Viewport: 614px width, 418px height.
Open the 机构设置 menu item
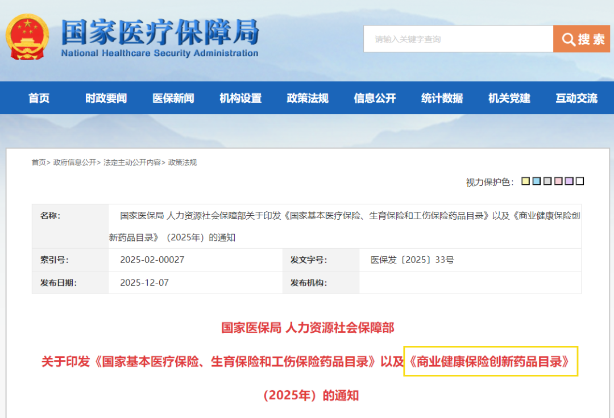click(240, 98)
